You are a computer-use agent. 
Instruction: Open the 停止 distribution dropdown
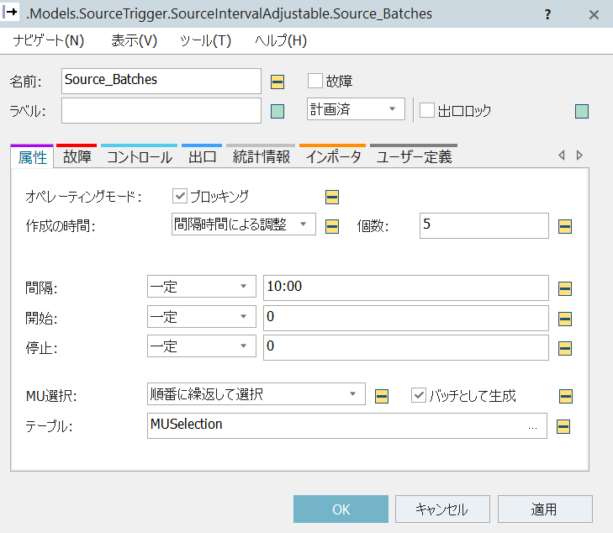pos(202,346)
